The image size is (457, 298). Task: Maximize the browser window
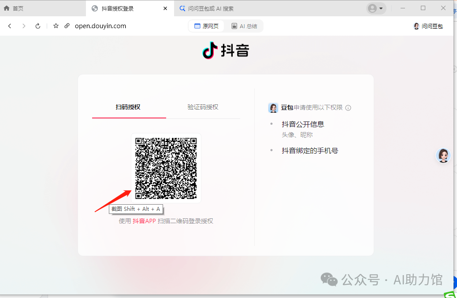click(423, 8)
